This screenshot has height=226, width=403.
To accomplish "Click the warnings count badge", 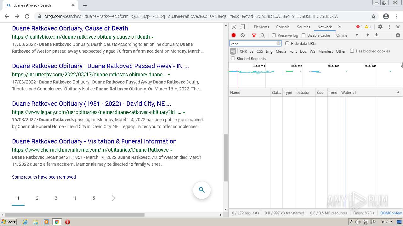I will (368, 27).
